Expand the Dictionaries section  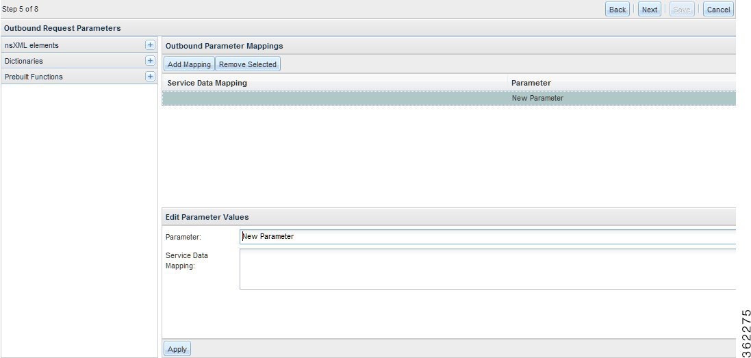(150, 61)
